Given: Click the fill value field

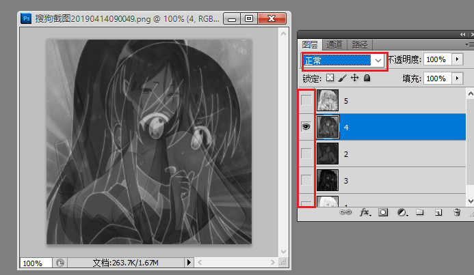Looking at the screenshot, I should [x=438, y=78].
